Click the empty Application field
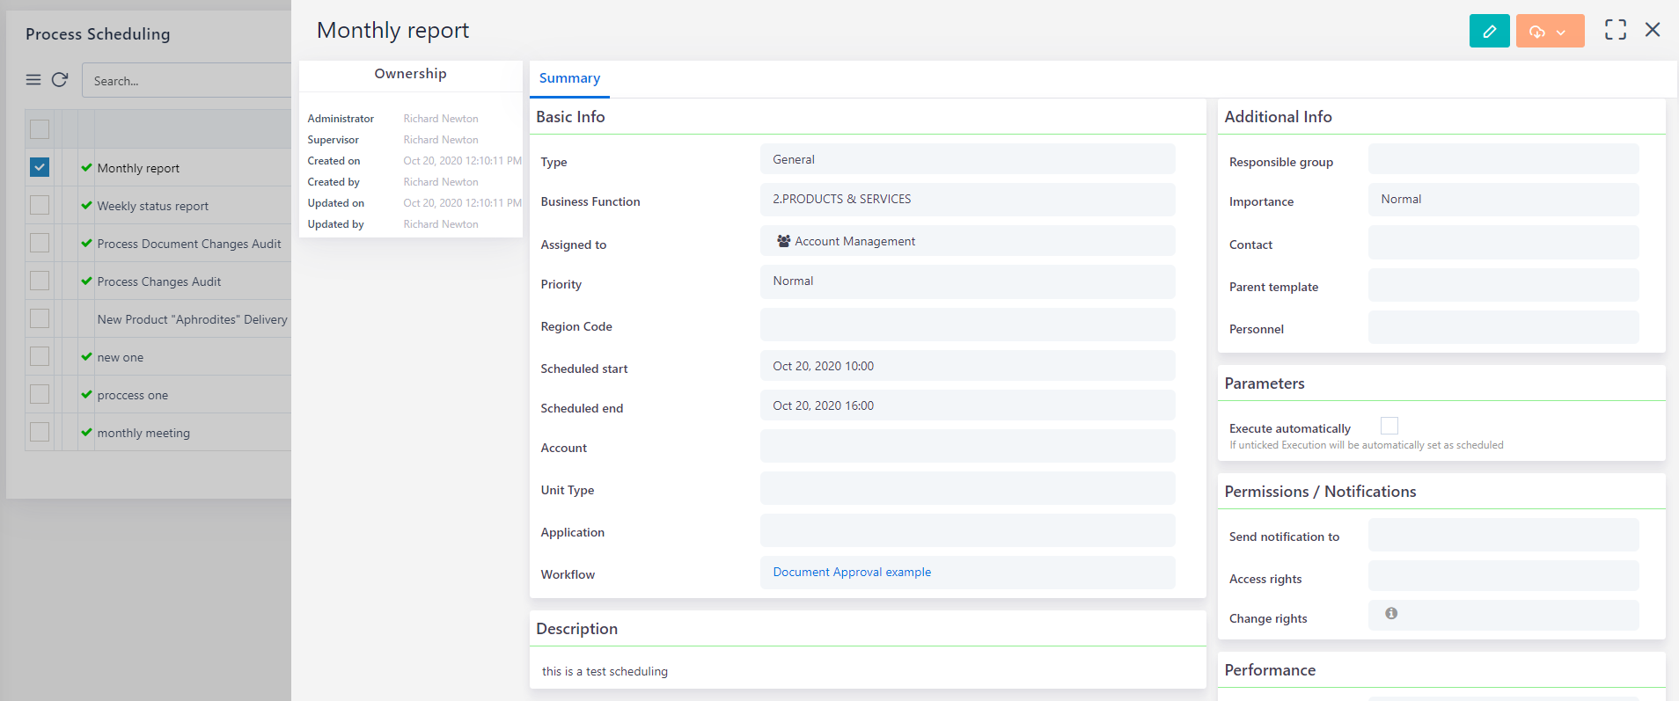This screenshot has height=701, width=1679. point(967,530)
